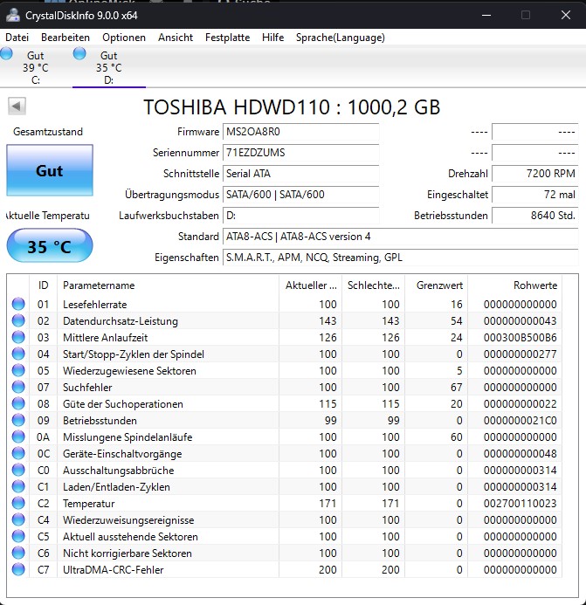Image resolution: width=586 pixels, height=605 pixels.
Task: Click the Rohwerte column header
Action: click(515, 285)
